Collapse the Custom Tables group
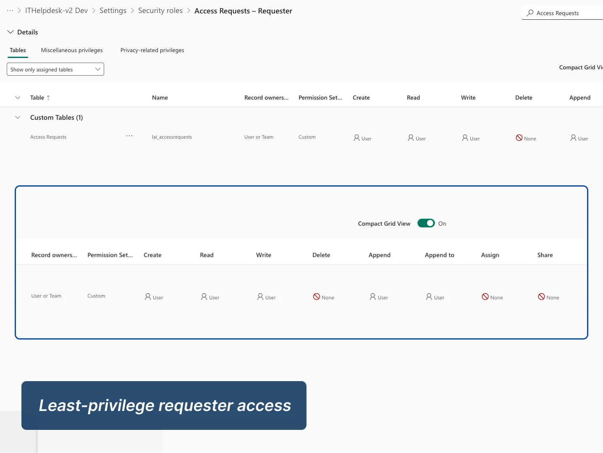The width and height of the screenshot is (603, 453). (x=18, y=117)
